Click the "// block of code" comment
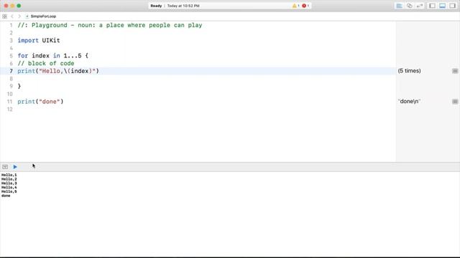 click(46, 63)
